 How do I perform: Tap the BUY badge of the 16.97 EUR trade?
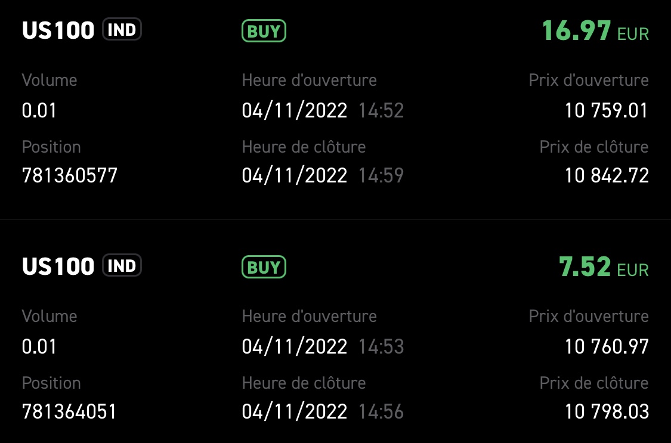click(264, 31)
